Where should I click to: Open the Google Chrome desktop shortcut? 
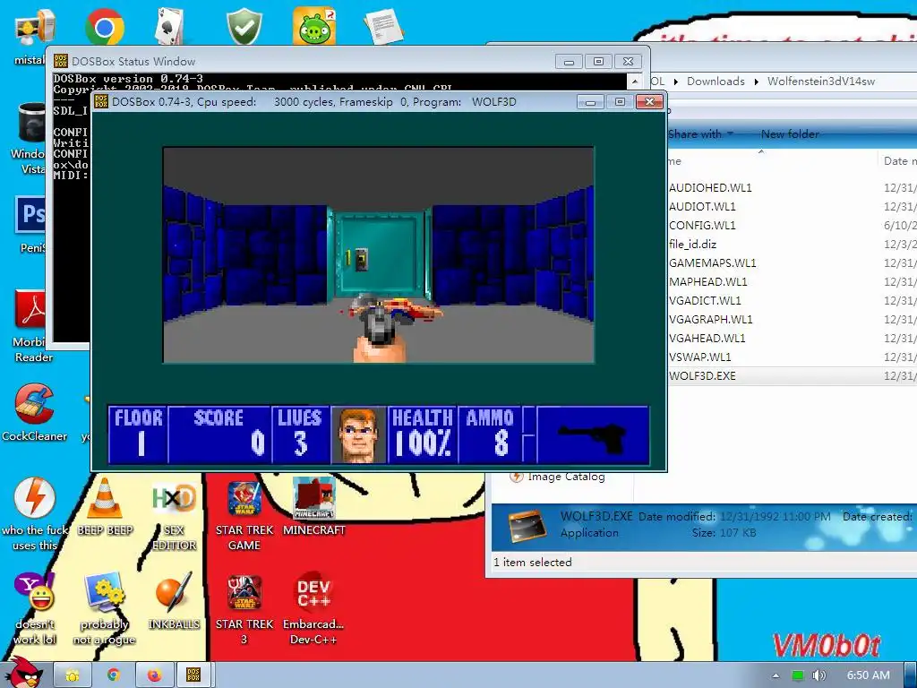[x=104, y=26]
